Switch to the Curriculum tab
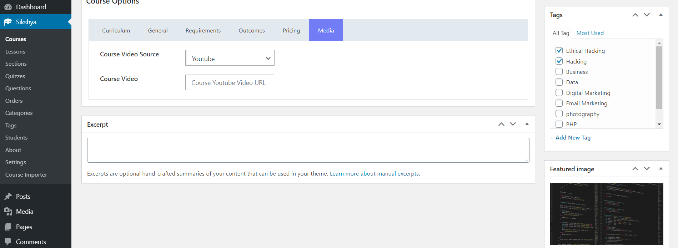 click(116, 30)
